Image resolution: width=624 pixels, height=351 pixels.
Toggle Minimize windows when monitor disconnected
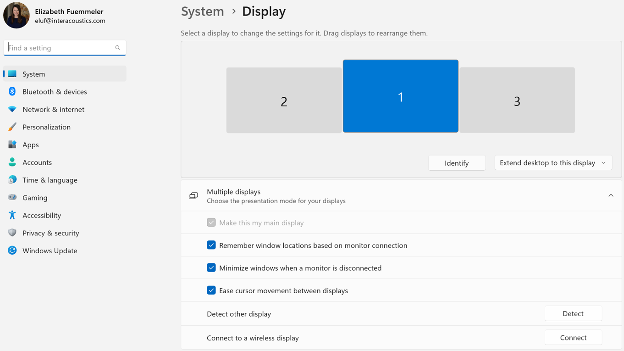[x=211, y=268]
